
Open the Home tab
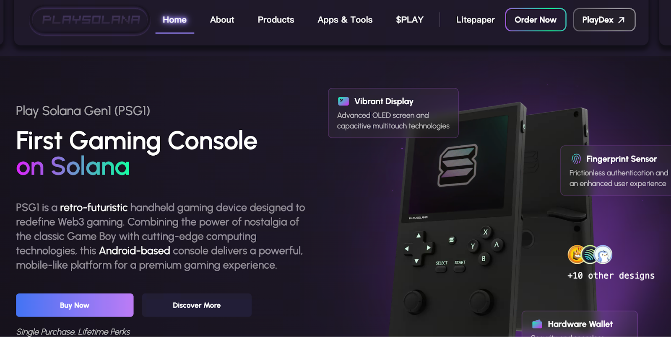pos(174,20)
